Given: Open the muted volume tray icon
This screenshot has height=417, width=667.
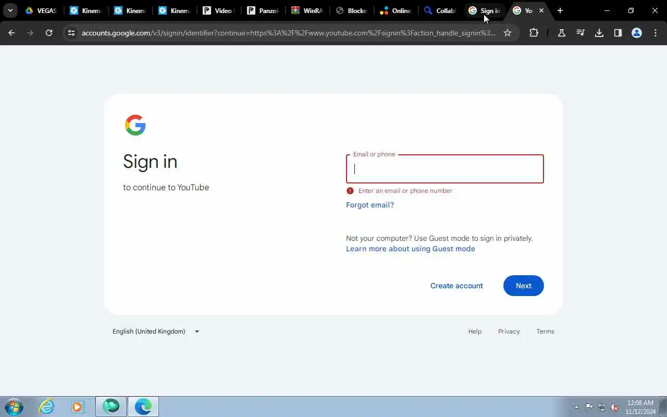Looking at the screenshot, I should click(x=615, y=407).
